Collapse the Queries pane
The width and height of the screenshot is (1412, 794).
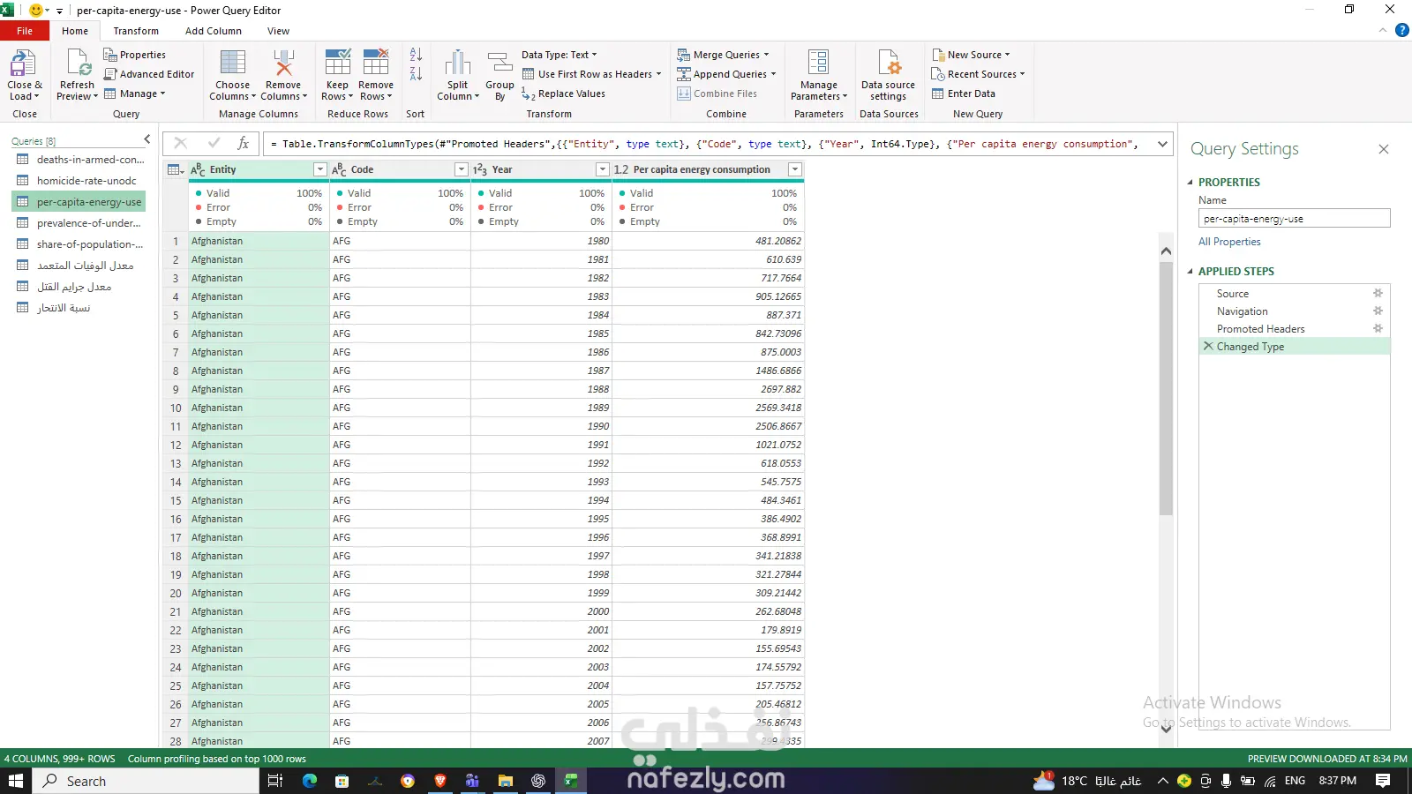click(x=146, y=140)
